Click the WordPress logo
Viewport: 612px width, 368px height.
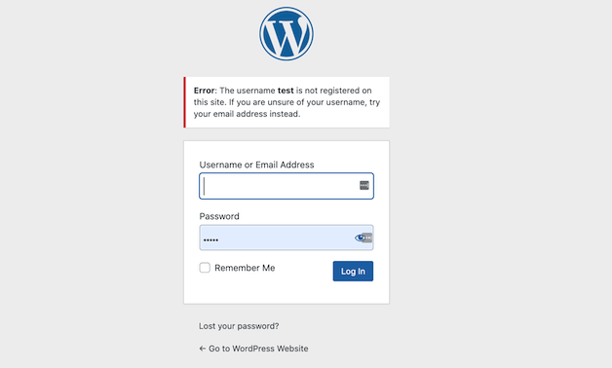tap(287, 34)
